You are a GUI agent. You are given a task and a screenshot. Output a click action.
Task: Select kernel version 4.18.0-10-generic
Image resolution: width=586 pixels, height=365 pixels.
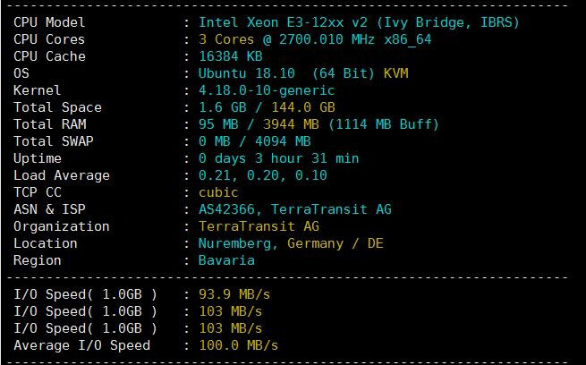pyautogui.click(x=266, y=89)
